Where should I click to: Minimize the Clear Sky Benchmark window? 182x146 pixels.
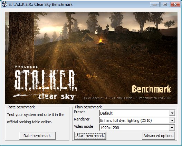tap(154, 4)
